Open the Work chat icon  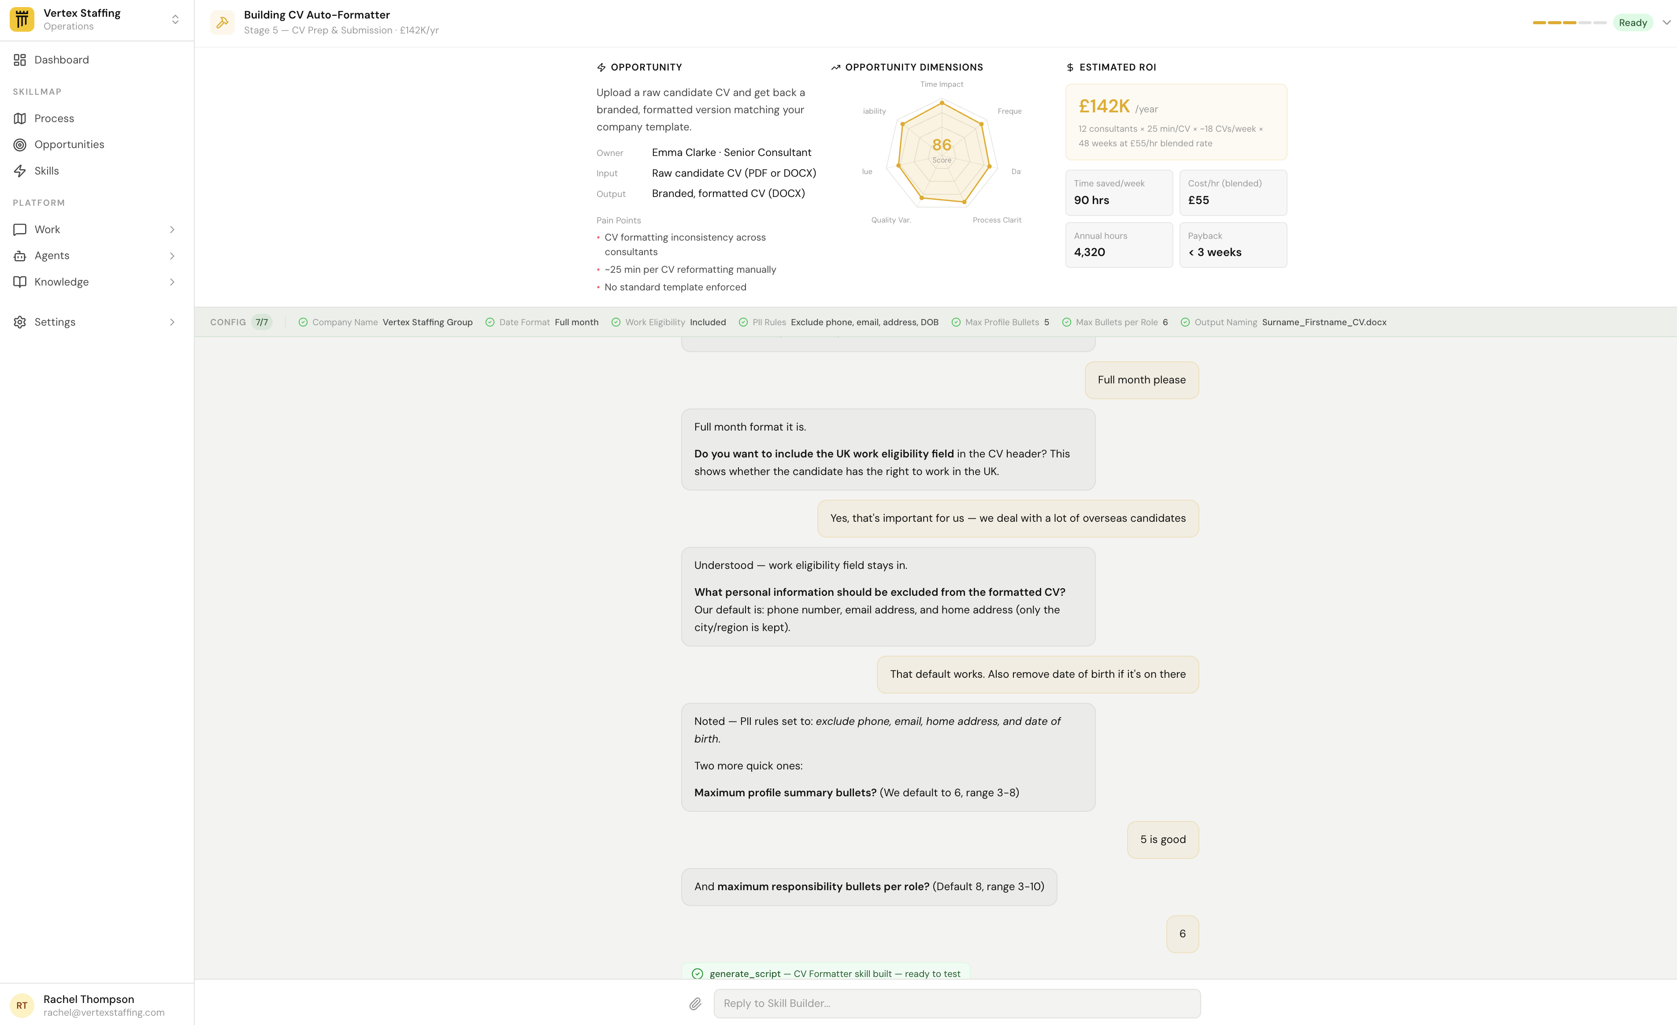point(20,229)
